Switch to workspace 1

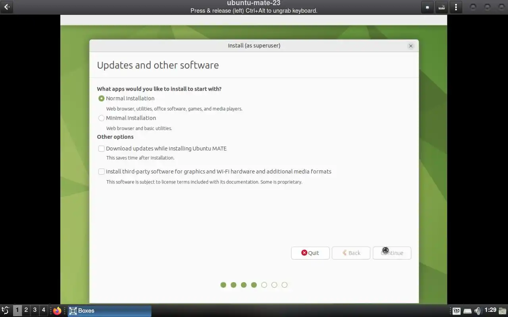coord(17,310)
